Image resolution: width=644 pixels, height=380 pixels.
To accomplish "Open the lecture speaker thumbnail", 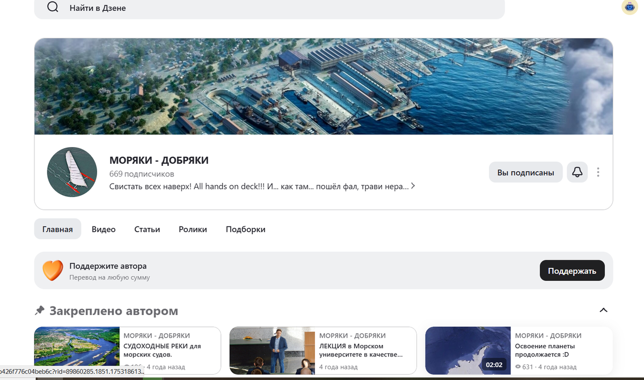I will [x=273, y=350].
